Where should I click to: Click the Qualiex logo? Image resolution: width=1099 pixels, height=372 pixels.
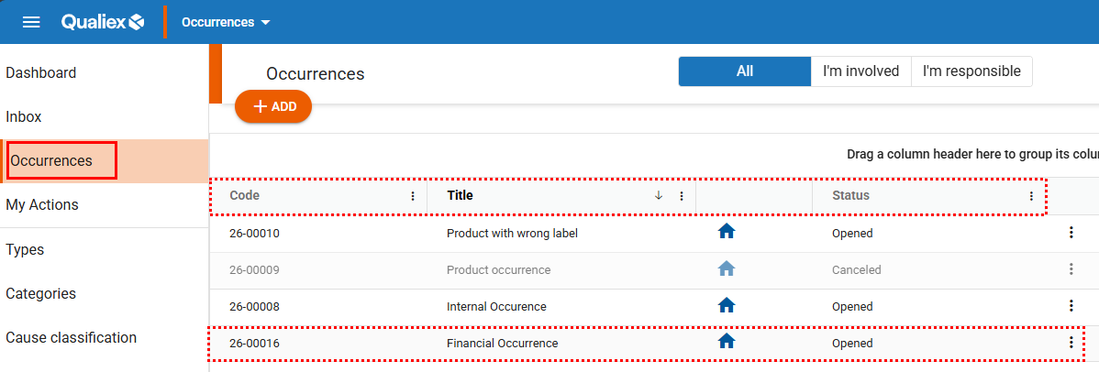(x=103, y=22)
